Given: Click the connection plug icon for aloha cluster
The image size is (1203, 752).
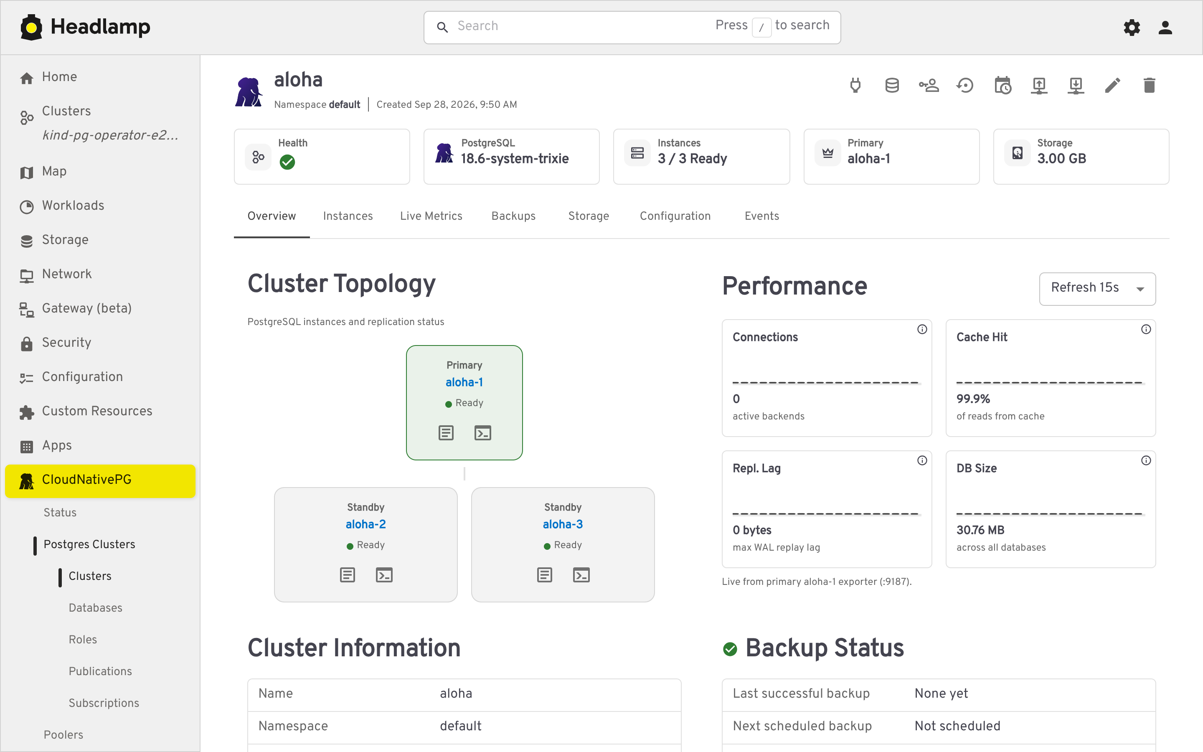Looking at the screenshot, I should pyautogui.click(x=855, y=86).
